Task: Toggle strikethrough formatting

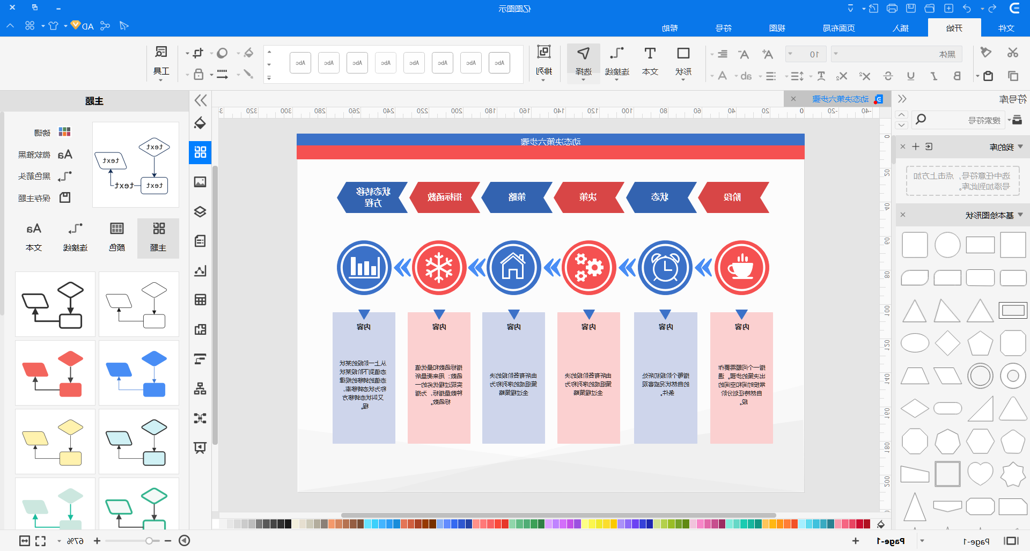Action: (888, 76)
